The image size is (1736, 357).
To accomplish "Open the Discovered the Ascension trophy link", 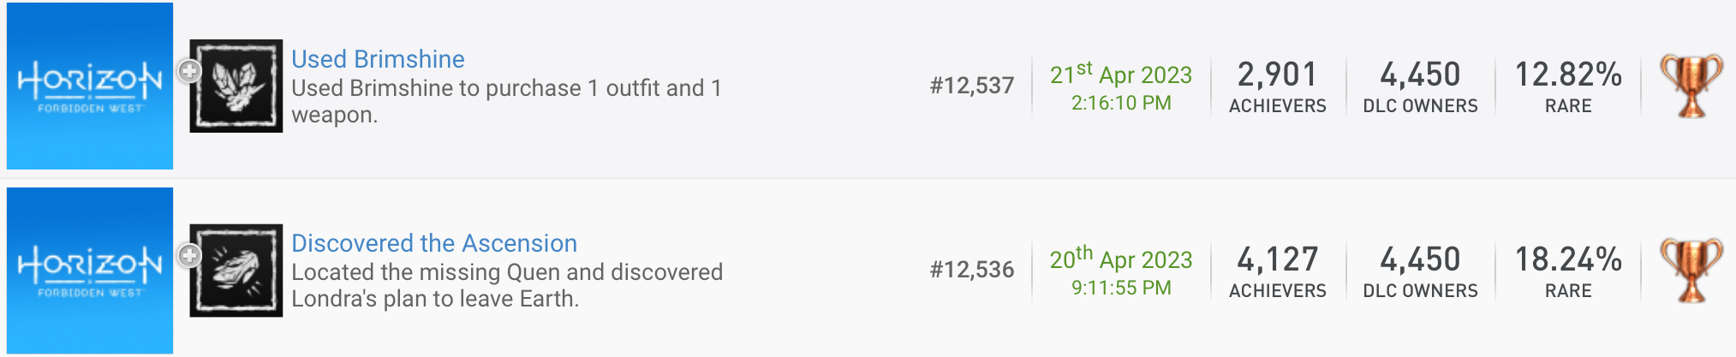I will point(434,243).
